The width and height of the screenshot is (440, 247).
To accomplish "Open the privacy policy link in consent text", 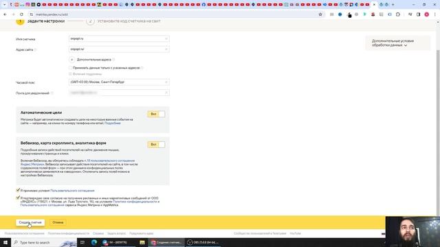I will point(135,202).
